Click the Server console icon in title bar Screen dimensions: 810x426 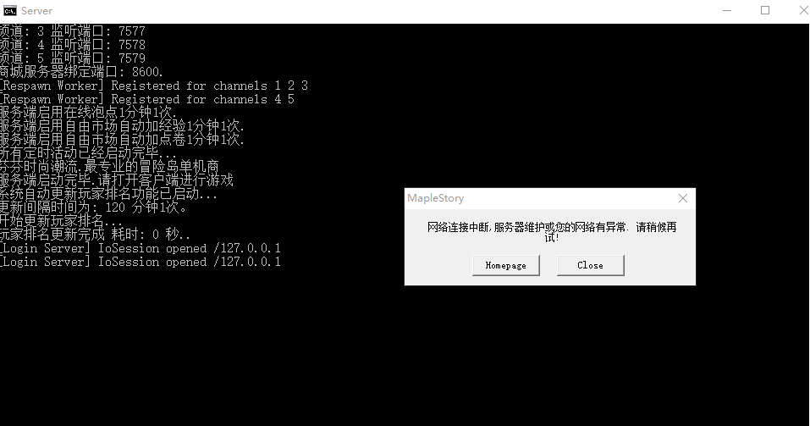[x=10, y=10]
